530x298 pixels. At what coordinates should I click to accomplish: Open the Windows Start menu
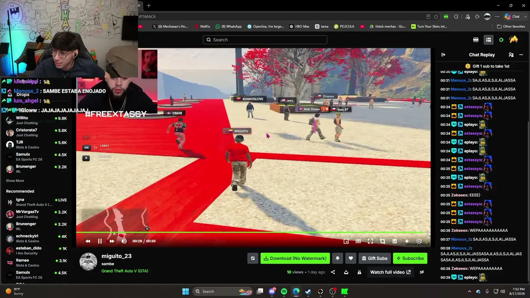(185, 291)
